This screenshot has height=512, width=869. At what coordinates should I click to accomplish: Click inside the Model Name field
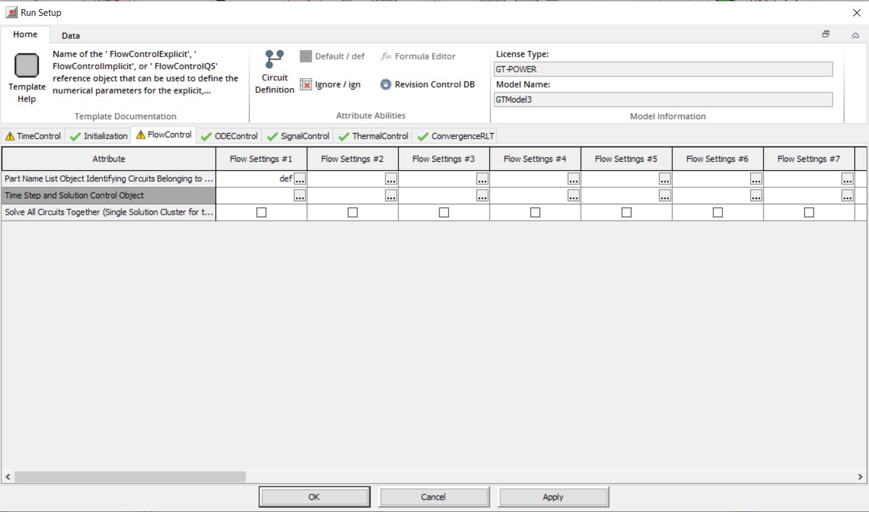663,99
